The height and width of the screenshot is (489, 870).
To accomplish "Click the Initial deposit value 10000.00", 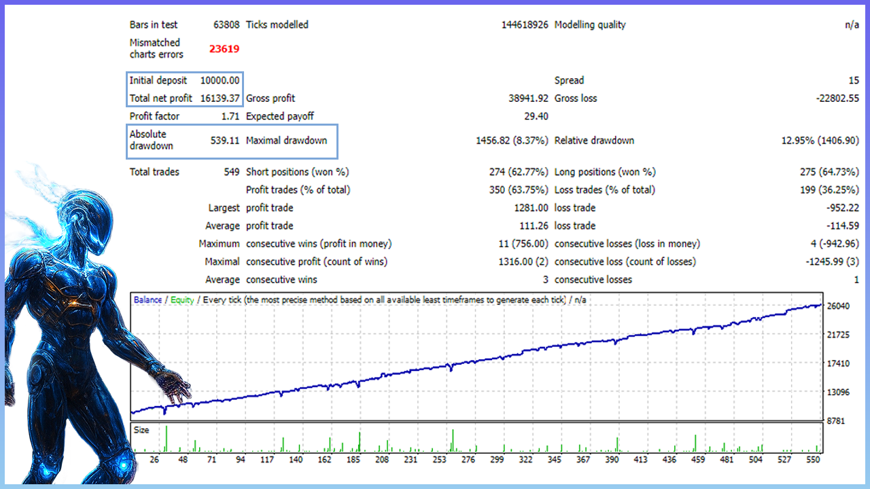I will click(x=220, y=80).
